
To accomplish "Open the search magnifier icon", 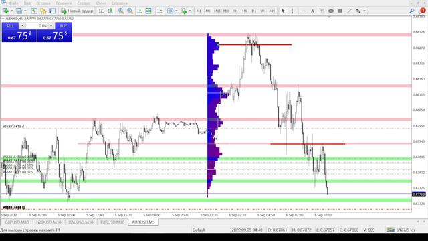I will tap(412, 11).
